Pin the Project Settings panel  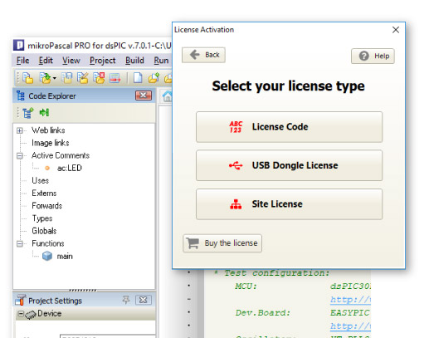pos(126,300)
